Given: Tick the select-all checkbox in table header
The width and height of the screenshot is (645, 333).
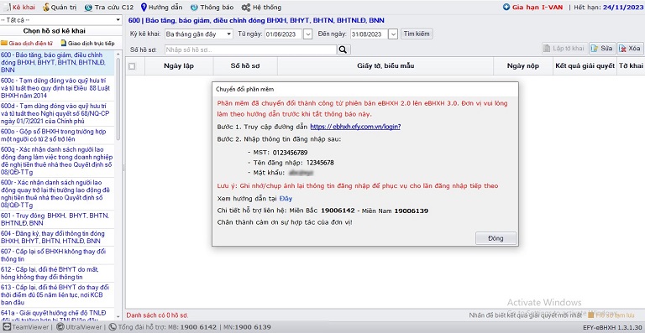Looking at the screenshot, I should (x=132, y=66).
